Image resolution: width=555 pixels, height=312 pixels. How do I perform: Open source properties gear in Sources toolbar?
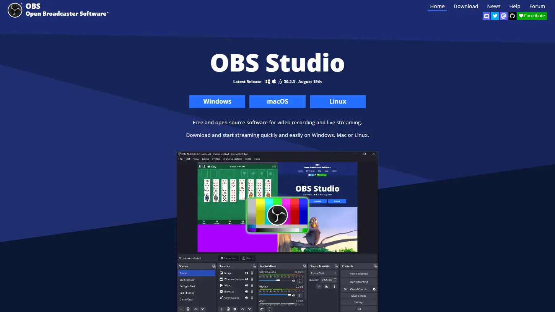pos(235,309)
